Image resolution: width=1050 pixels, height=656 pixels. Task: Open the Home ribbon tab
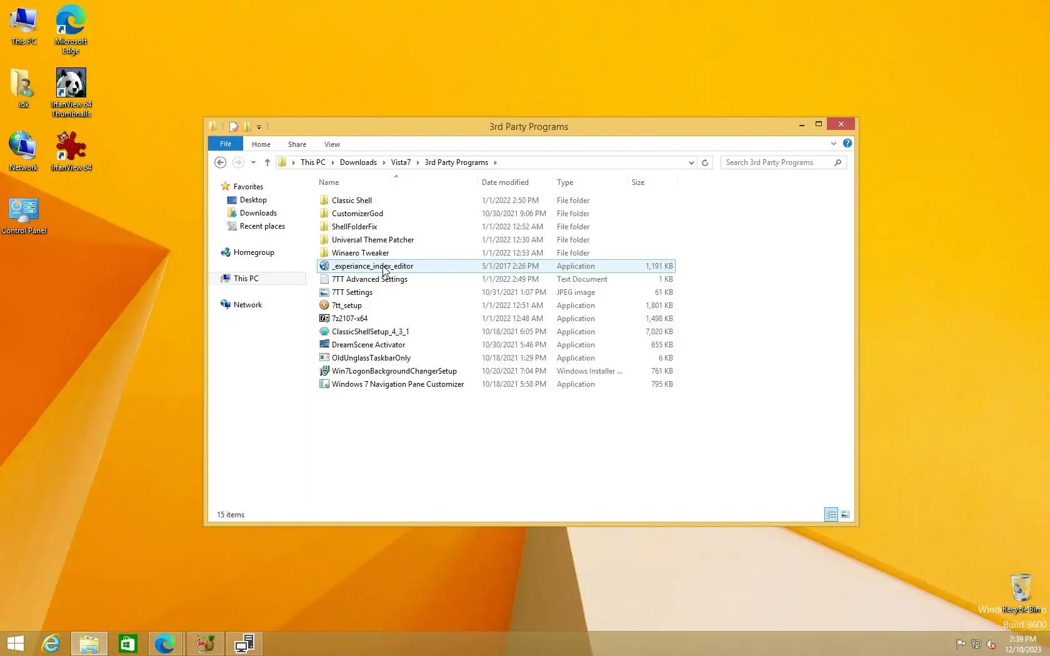261,144
